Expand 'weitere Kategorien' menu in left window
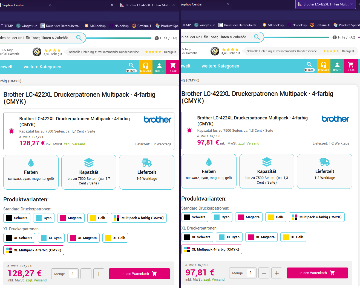The width and height of the screenshot is (360, 288). [42, 67]
